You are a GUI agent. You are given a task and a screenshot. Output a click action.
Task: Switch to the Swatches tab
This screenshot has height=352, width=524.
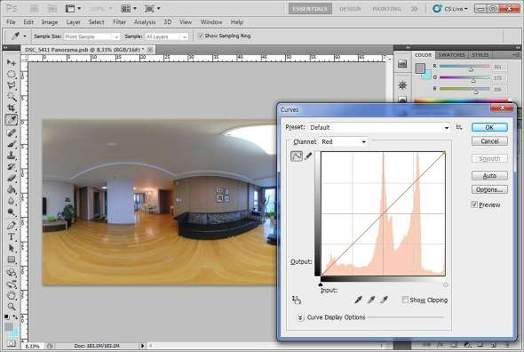451,54
